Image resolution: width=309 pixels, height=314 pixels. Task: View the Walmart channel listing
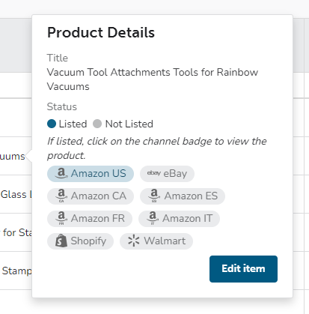coord(156,241)
